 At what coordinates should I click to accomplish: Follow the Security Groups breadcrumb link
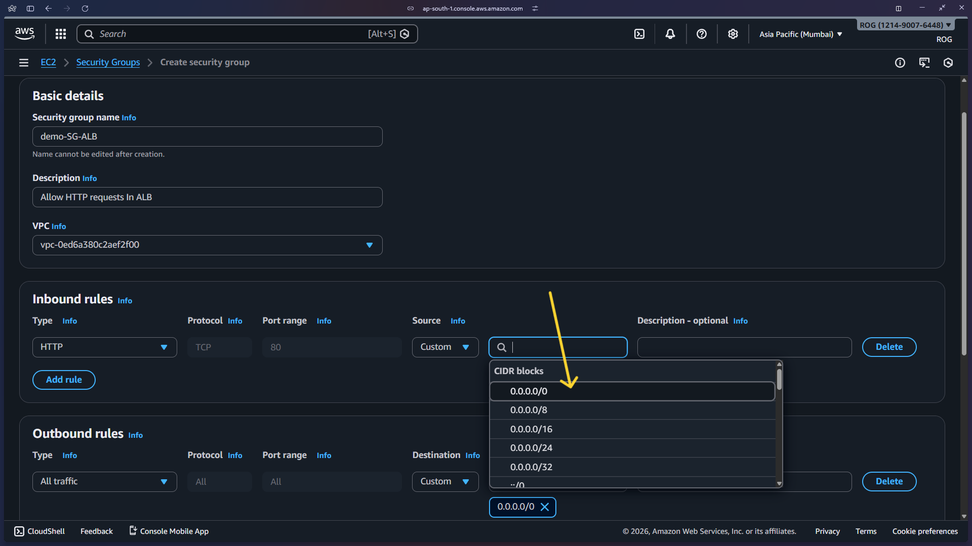(108, 62)
